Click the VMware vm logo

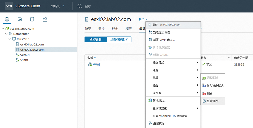pyautogui.click(x=9, y=6)
